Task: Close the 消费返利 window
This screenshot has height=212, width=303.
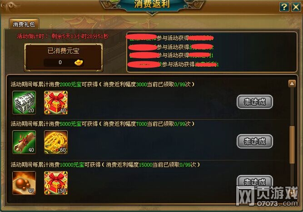Action: click(296, 7)
